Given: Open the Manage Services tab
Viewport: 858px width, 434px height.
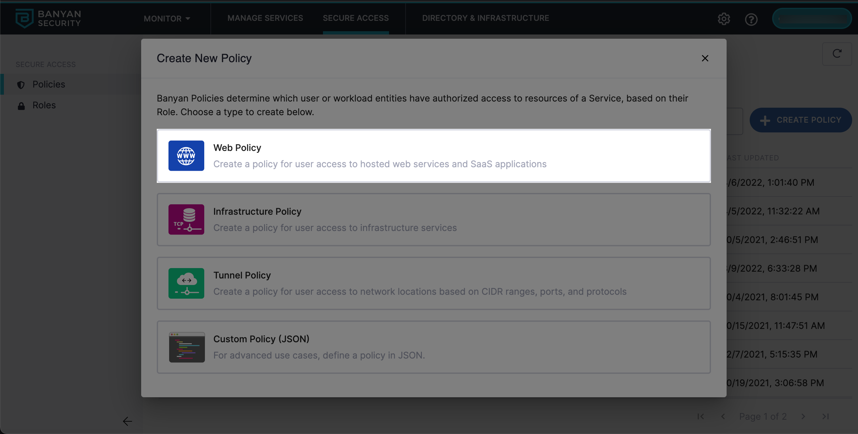Looking at the screenshot, I should (x=265, y=18).
